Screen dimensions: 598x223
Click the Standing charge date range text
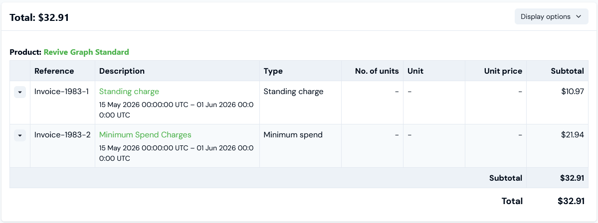(177, 110)
